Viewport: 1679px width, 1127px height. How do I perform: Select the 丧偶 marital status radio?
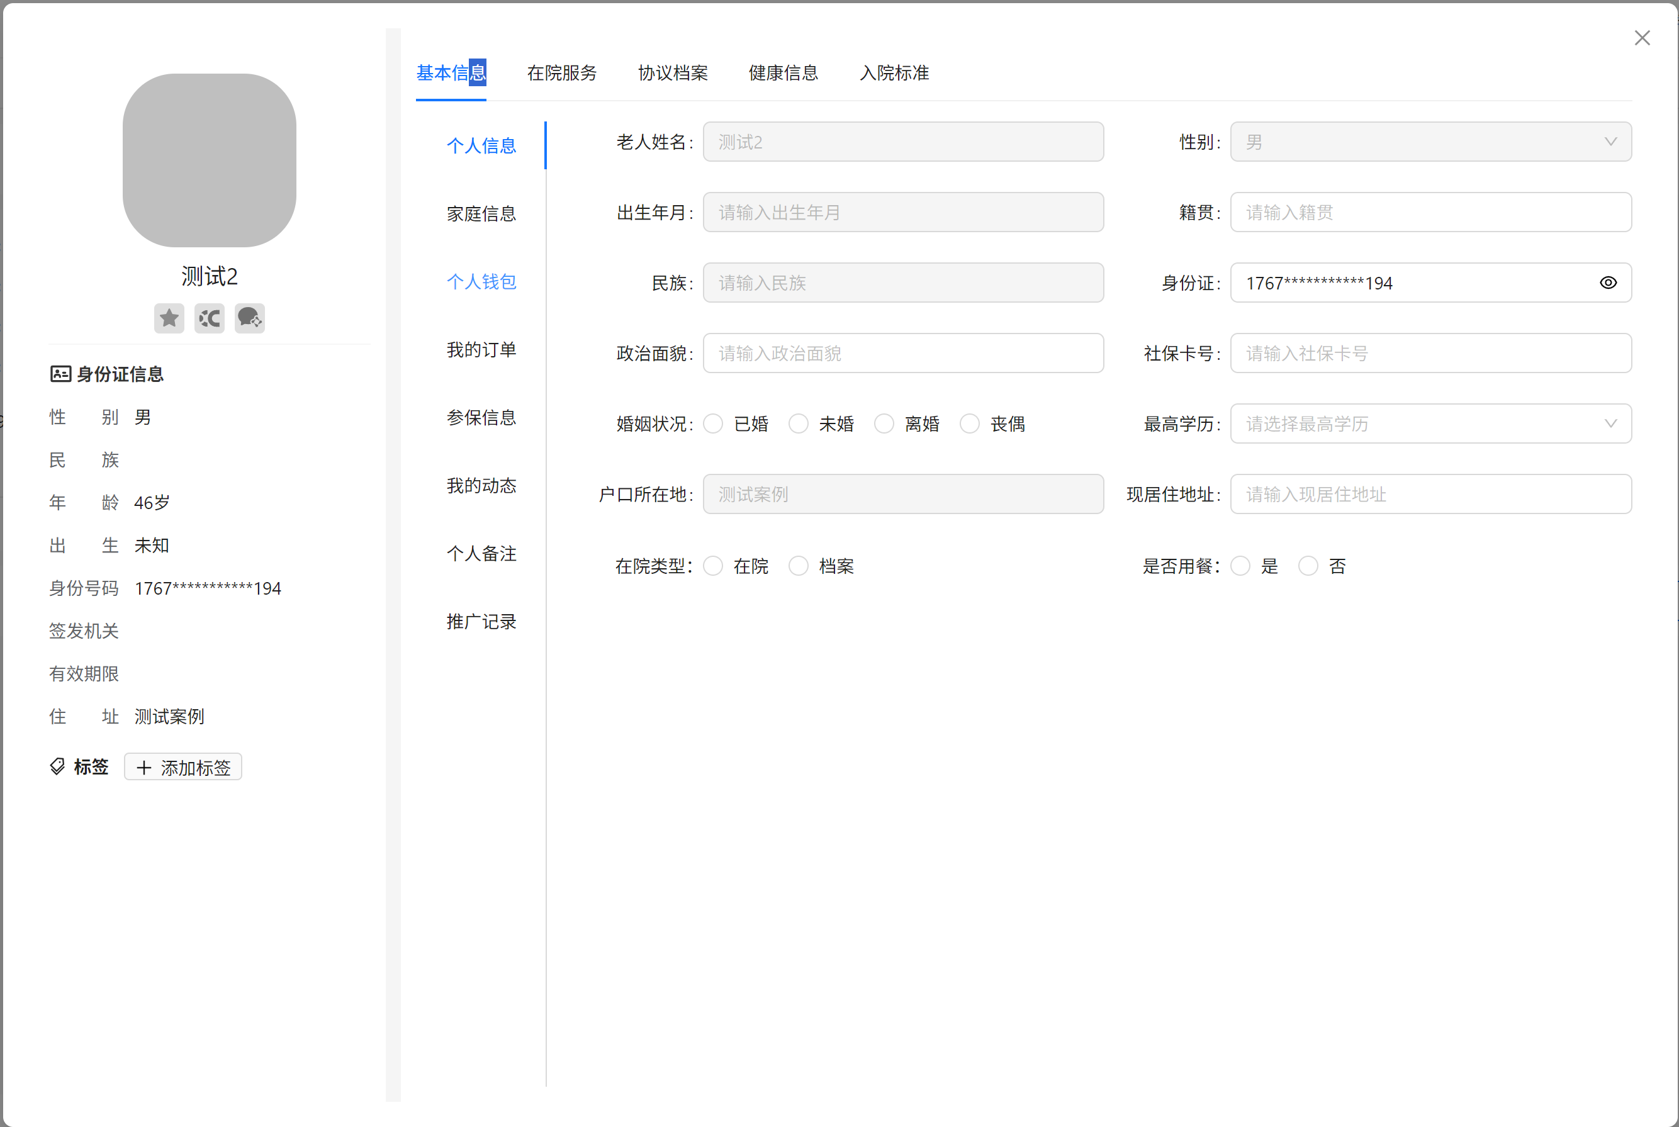click(x=970, y=424)
